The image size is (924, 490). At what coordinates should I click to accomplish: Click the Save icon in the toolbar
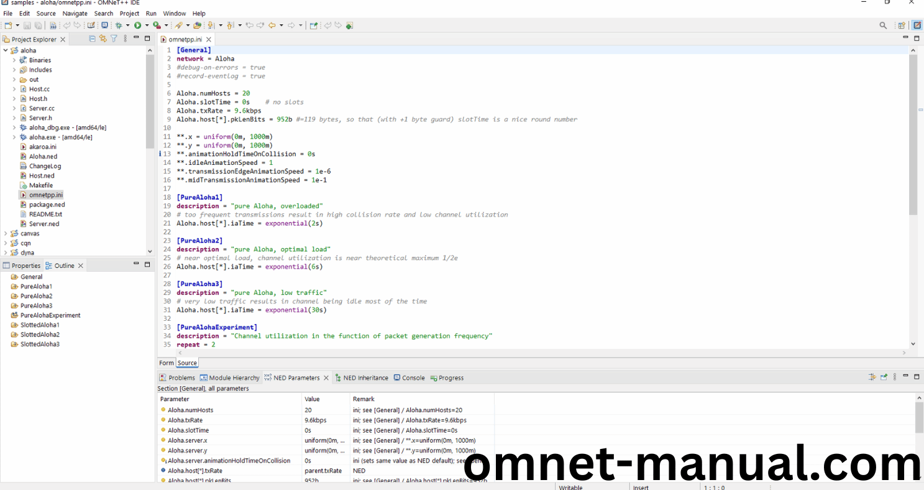tap(26, 25)
